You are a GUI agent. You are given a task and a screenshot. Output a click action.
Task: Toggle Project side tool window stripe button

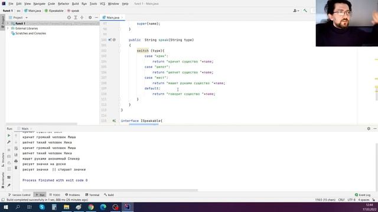click(2, 22)
